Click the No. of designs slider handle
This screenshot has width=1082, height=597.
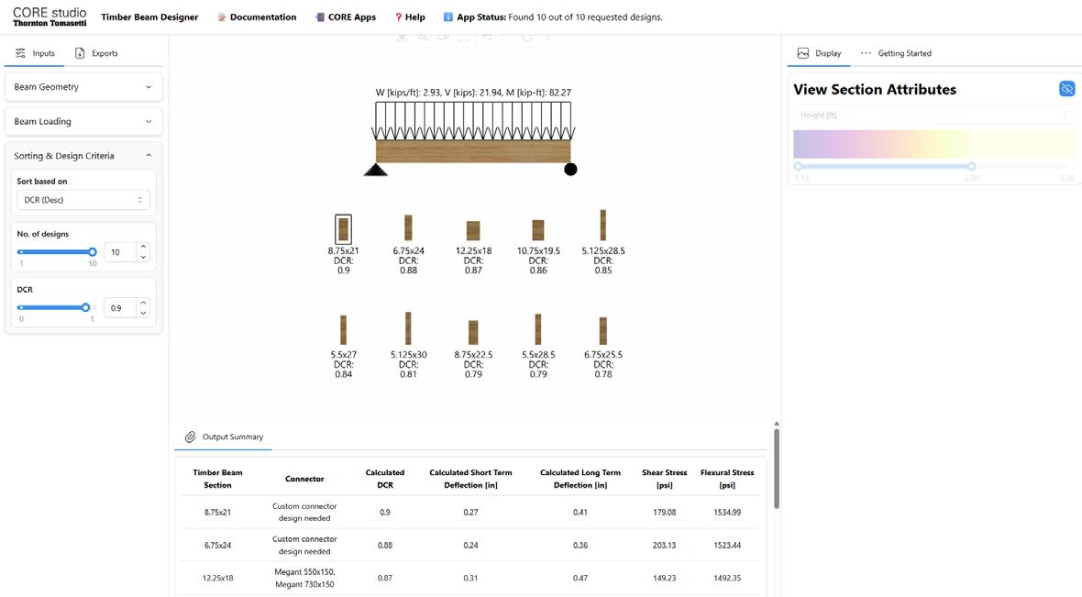[x=93, y=252]
